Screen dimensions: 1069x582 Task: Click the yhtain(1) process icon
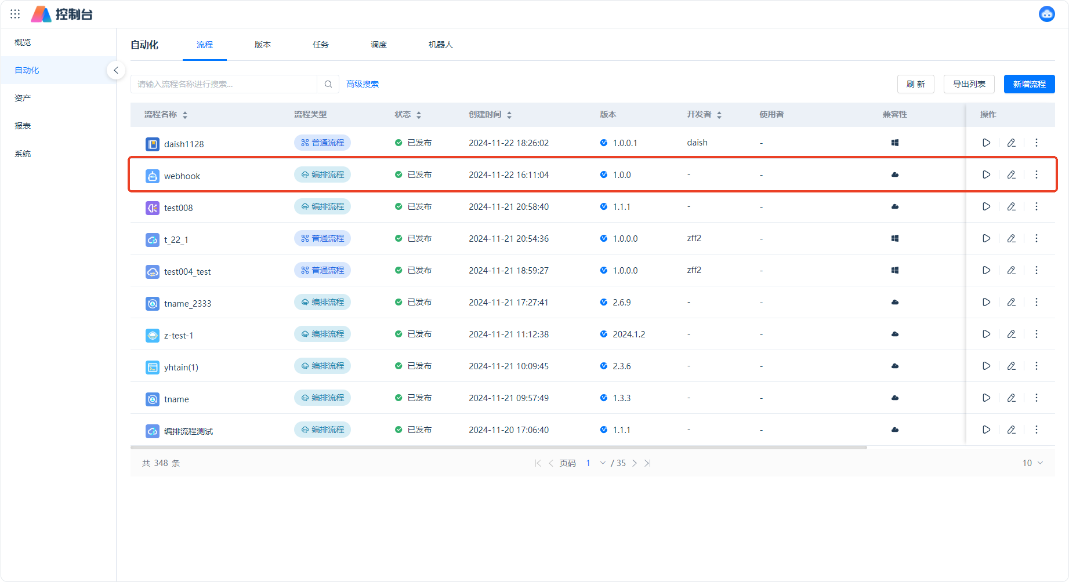pos(152,367)
